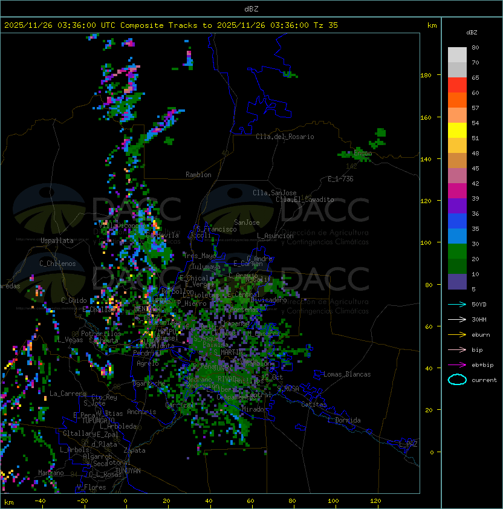Click the 'current' legend label
The image size is (503, 509).
[484, 380]
